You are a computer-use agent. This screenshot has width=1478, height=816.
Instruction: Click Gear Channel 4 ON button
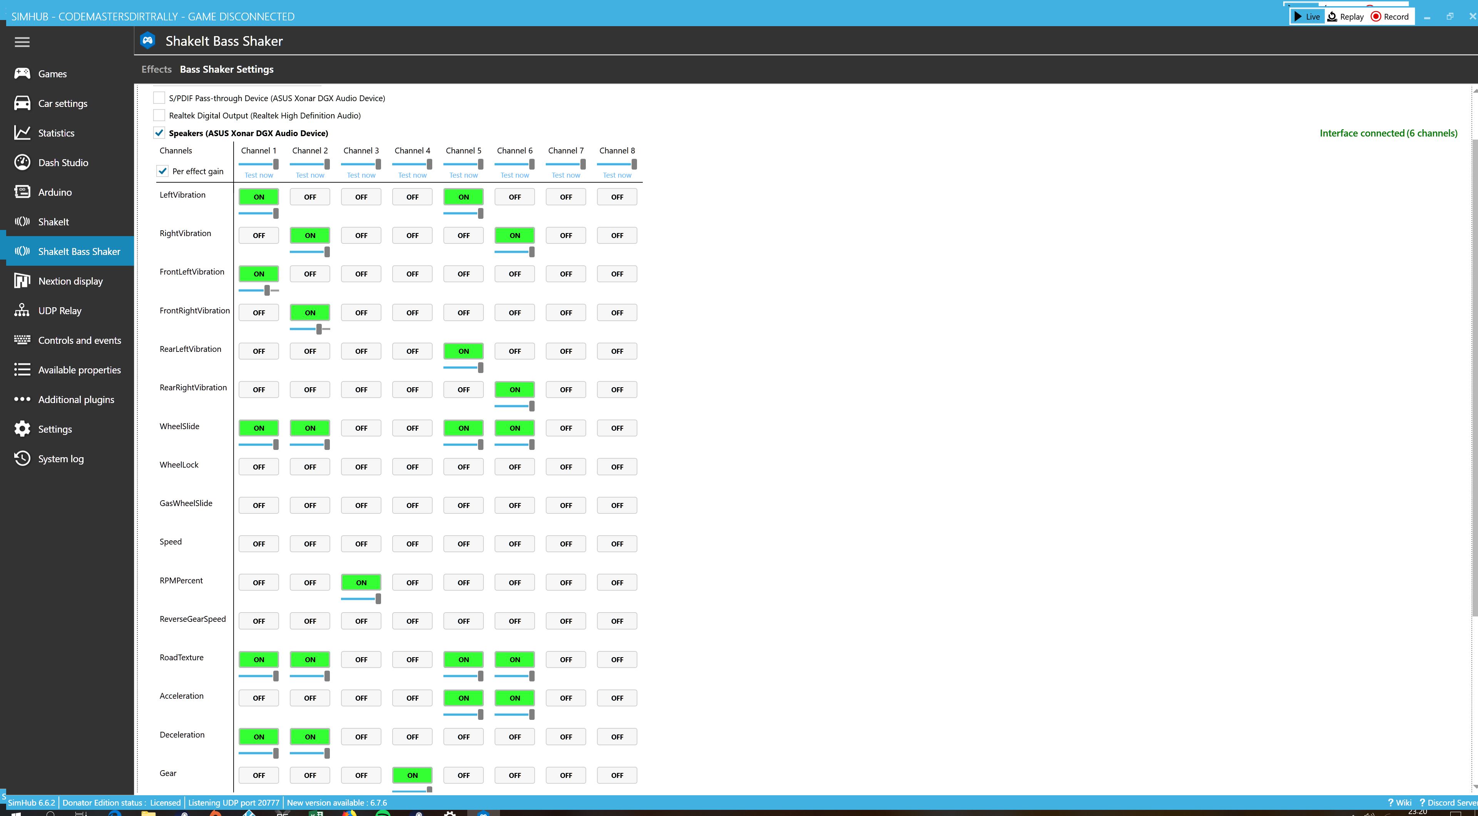point(412,775)
